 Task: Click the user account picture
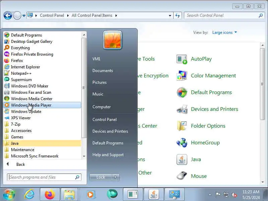coord(113,40)
